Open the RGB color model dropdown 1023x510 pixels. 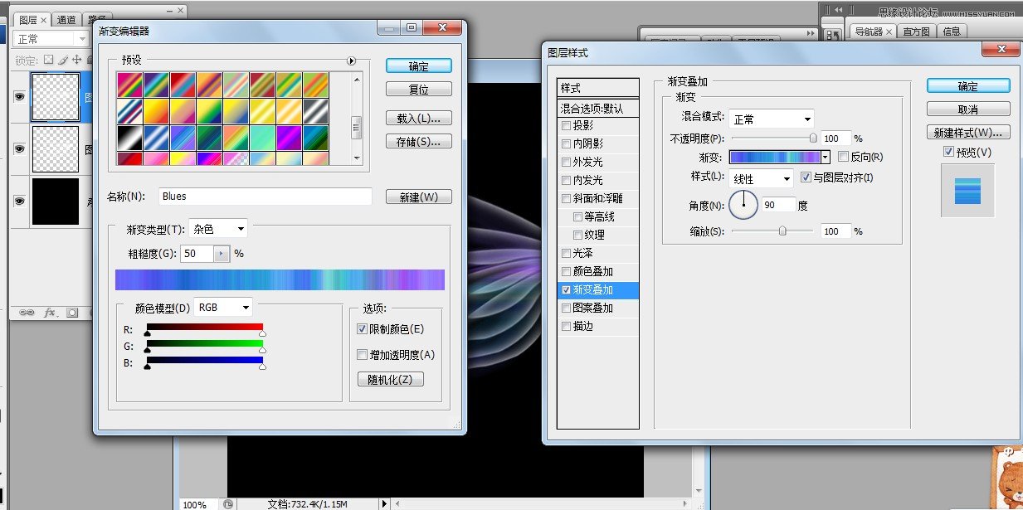tap(222, 307)
